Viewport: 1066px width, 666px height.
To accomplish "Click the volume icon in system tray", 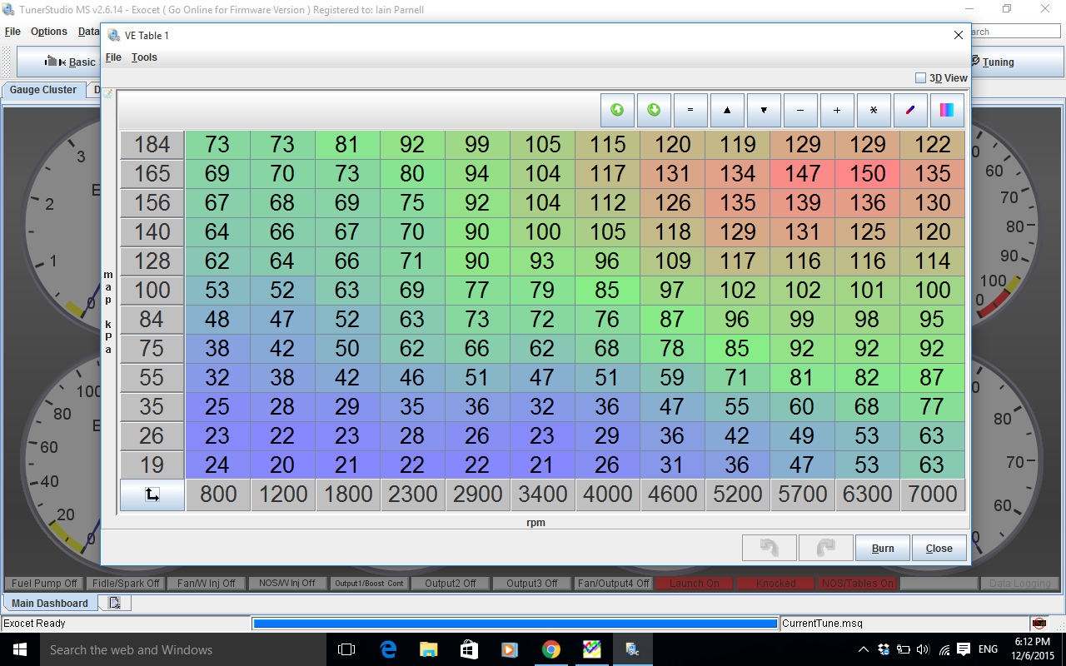I will (x=923, y=649).
